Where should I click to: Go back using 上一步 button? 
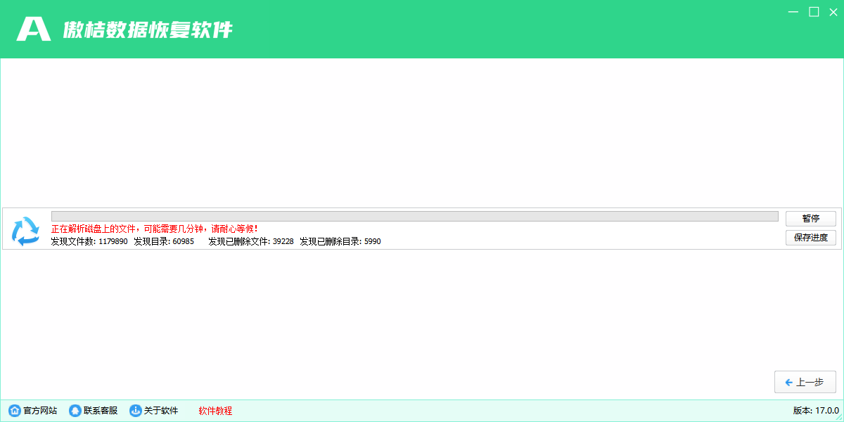805,382
